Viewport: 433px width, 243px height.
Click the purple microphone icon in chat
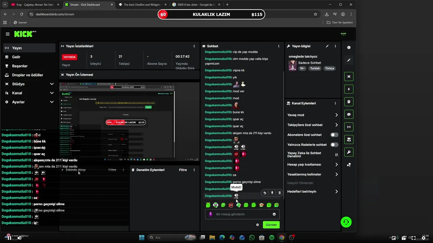pos(210,214)
